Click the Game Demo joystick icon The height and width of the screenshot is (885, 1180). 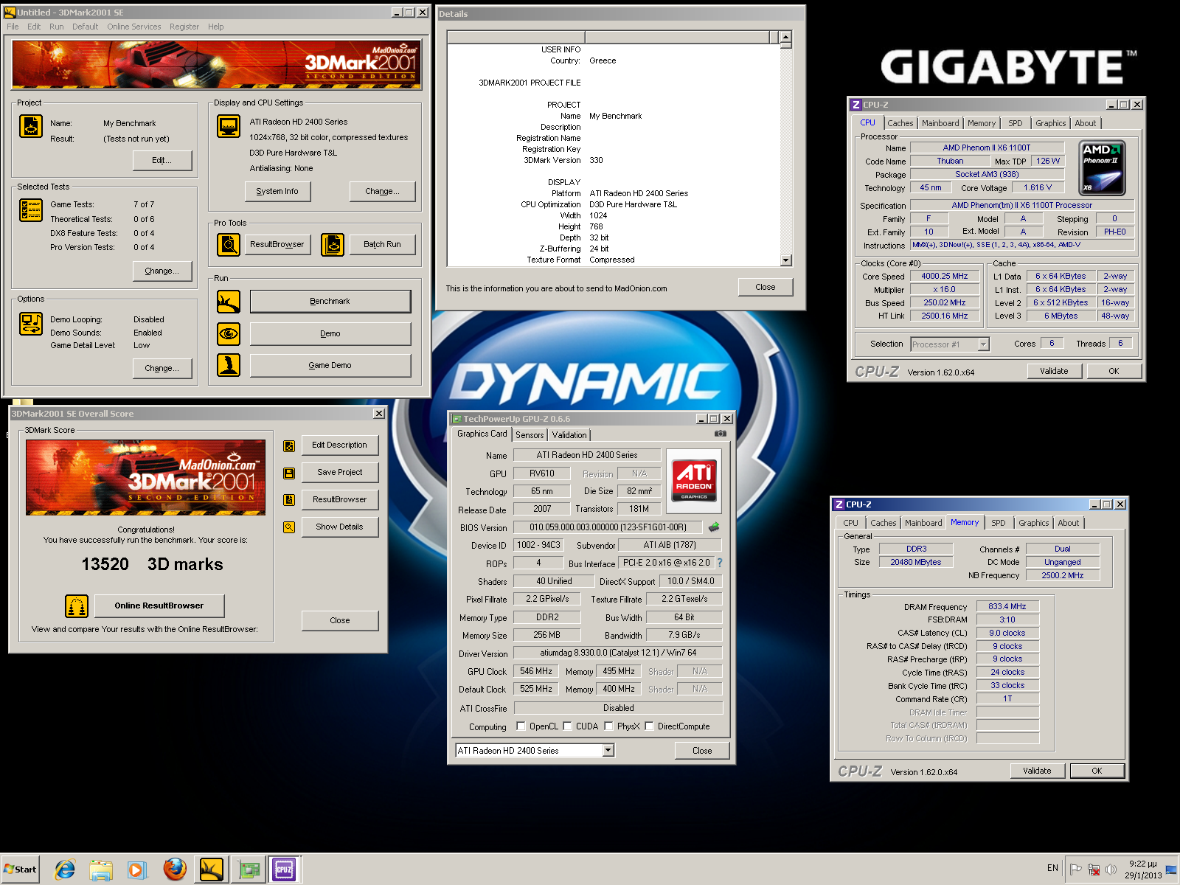tap(229, 365)
